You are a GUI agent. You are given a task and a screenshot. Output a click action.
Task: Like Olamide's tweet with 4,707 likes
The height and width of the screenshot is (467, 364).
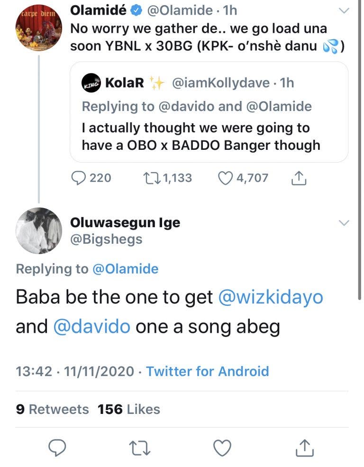point(226,178)
